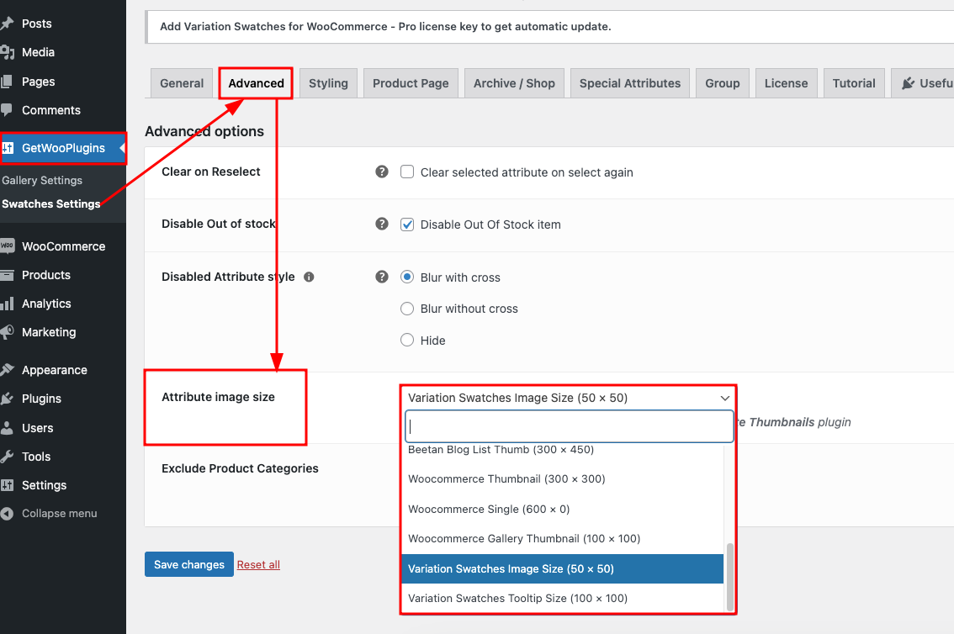Image resolution: width=954 pixels, height=634 pixels.
Task: Open Swatches Settings submenu item
Action: (x=51, y=204)
